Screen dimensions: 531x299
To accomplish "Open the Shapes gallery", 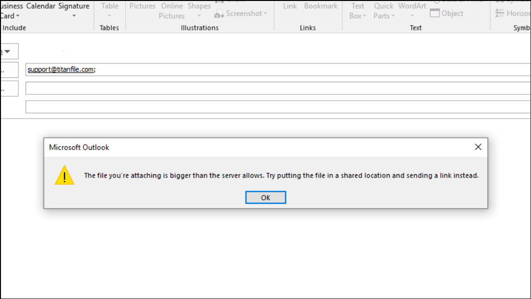I will (199, 10).
